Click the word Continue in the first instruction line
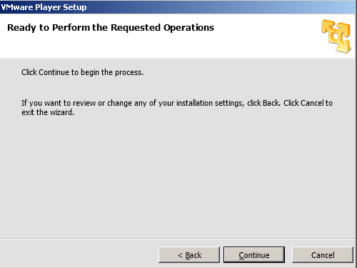This screenshot has height=268, width=357. coord(54,72)
